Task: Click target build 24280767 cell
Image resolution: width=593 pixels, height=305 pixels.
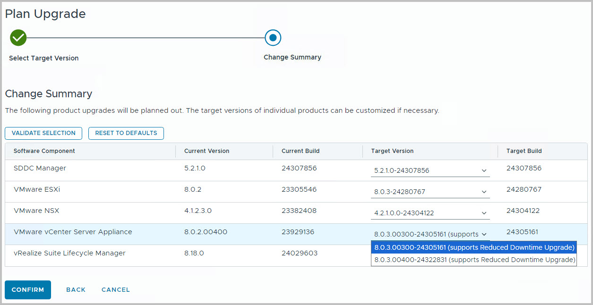Action: 524,189
